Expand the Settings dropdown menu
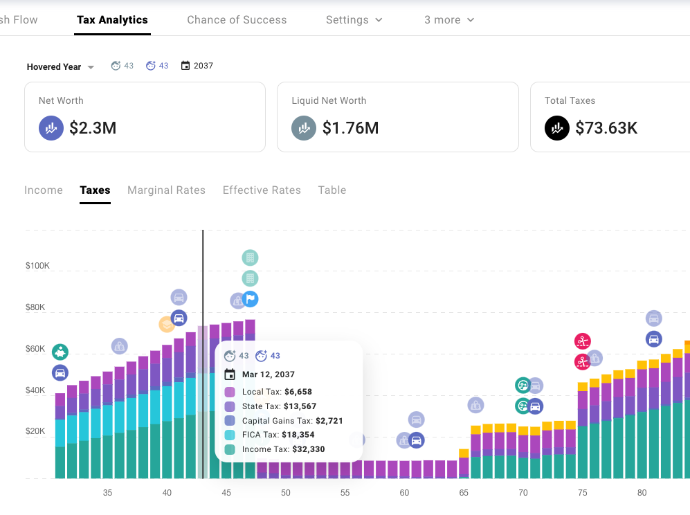Screen dimensions: 690x515 coord(354,20)
